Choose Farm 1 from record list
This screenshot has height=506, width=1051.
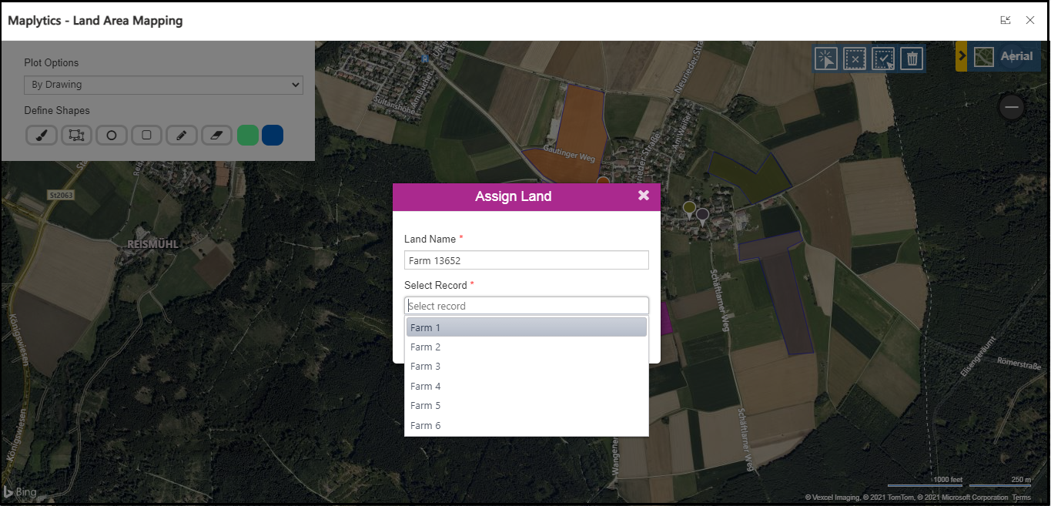click(526, 327)
